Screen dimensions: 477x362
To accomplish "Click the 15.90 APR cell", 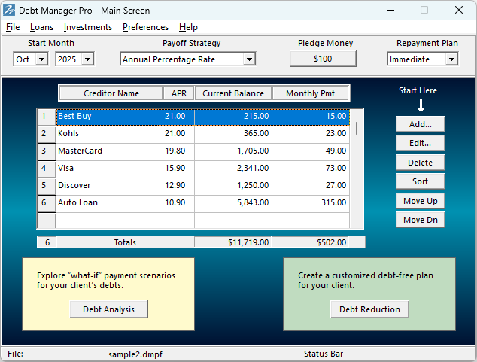I will (178, 169).
